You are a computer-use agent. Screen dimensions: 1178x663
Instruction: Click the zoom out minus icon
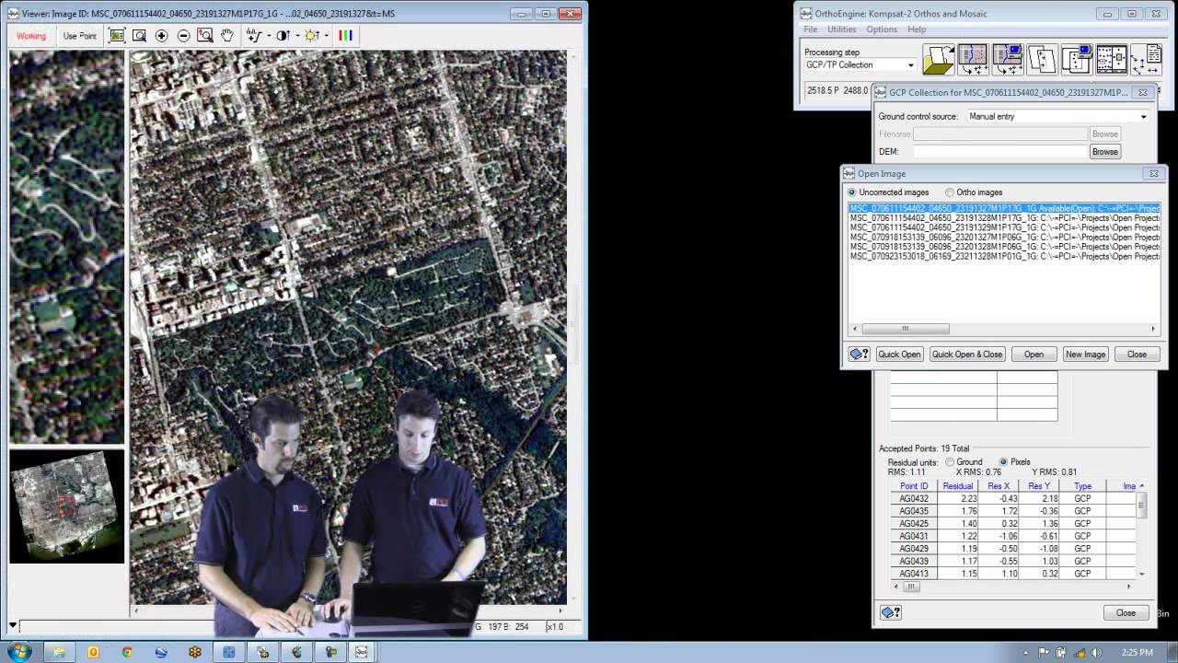point(183,35)
